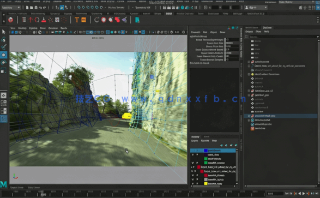
Task: Click the first value field in Channel Box
Action: [232, 40]
